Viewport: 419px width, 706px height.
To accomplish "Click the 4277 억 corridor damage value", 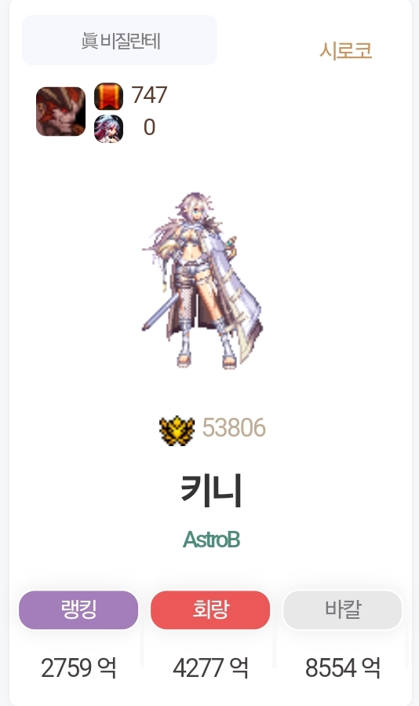I will (x=210, y=668).
